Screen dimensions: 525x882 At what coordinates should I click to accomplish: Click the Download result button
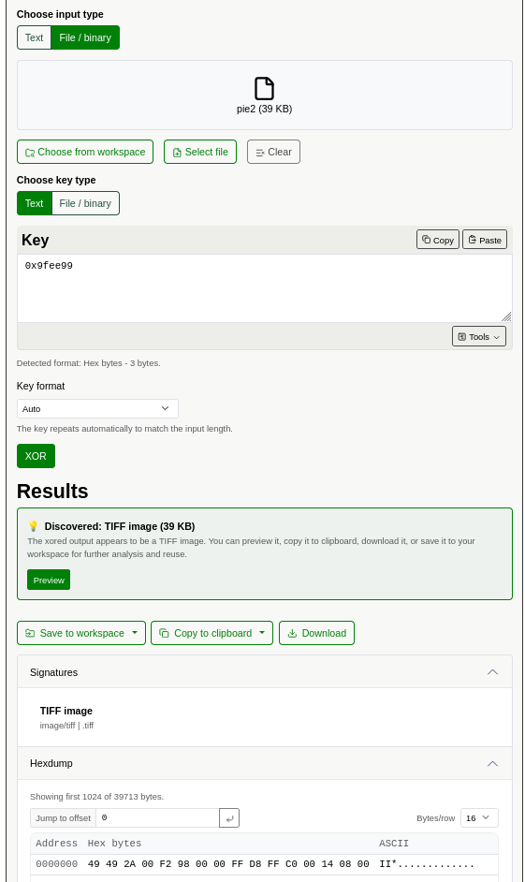pyautogui.click(x=316, y=633)
